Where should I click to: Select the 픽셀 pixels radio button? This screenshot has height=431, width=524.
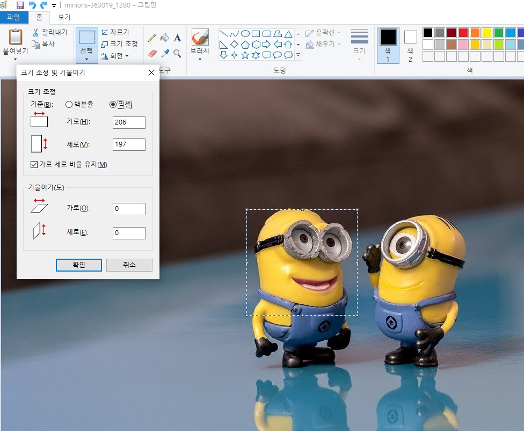tap(113, 104)
